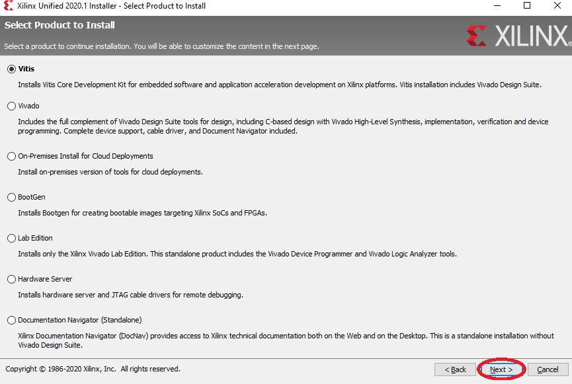572x384 pixels.
Task: Click the Vitis label text
Action: pos(26,69)
